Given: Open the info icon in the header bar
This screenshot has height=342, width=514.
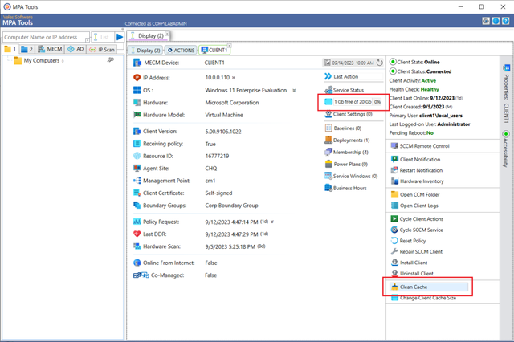Looking at the screenshot, I should tap(496, 21).
